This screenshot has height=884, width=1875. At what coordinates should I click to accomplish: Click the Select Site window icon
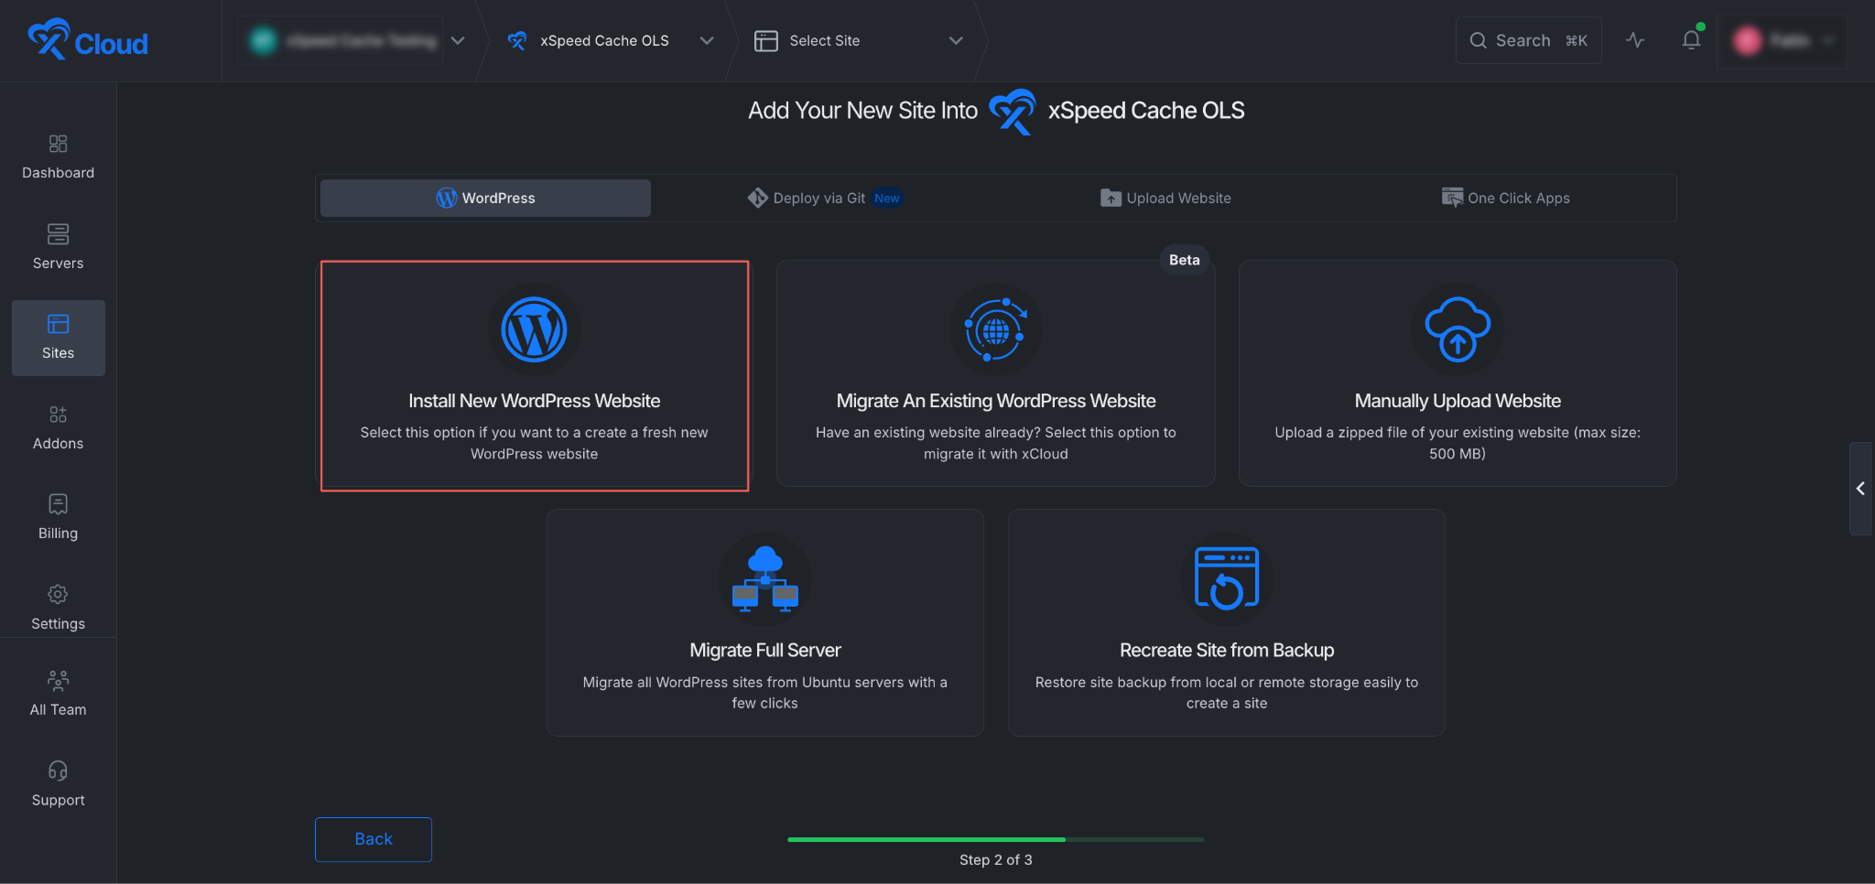point(765,40)
